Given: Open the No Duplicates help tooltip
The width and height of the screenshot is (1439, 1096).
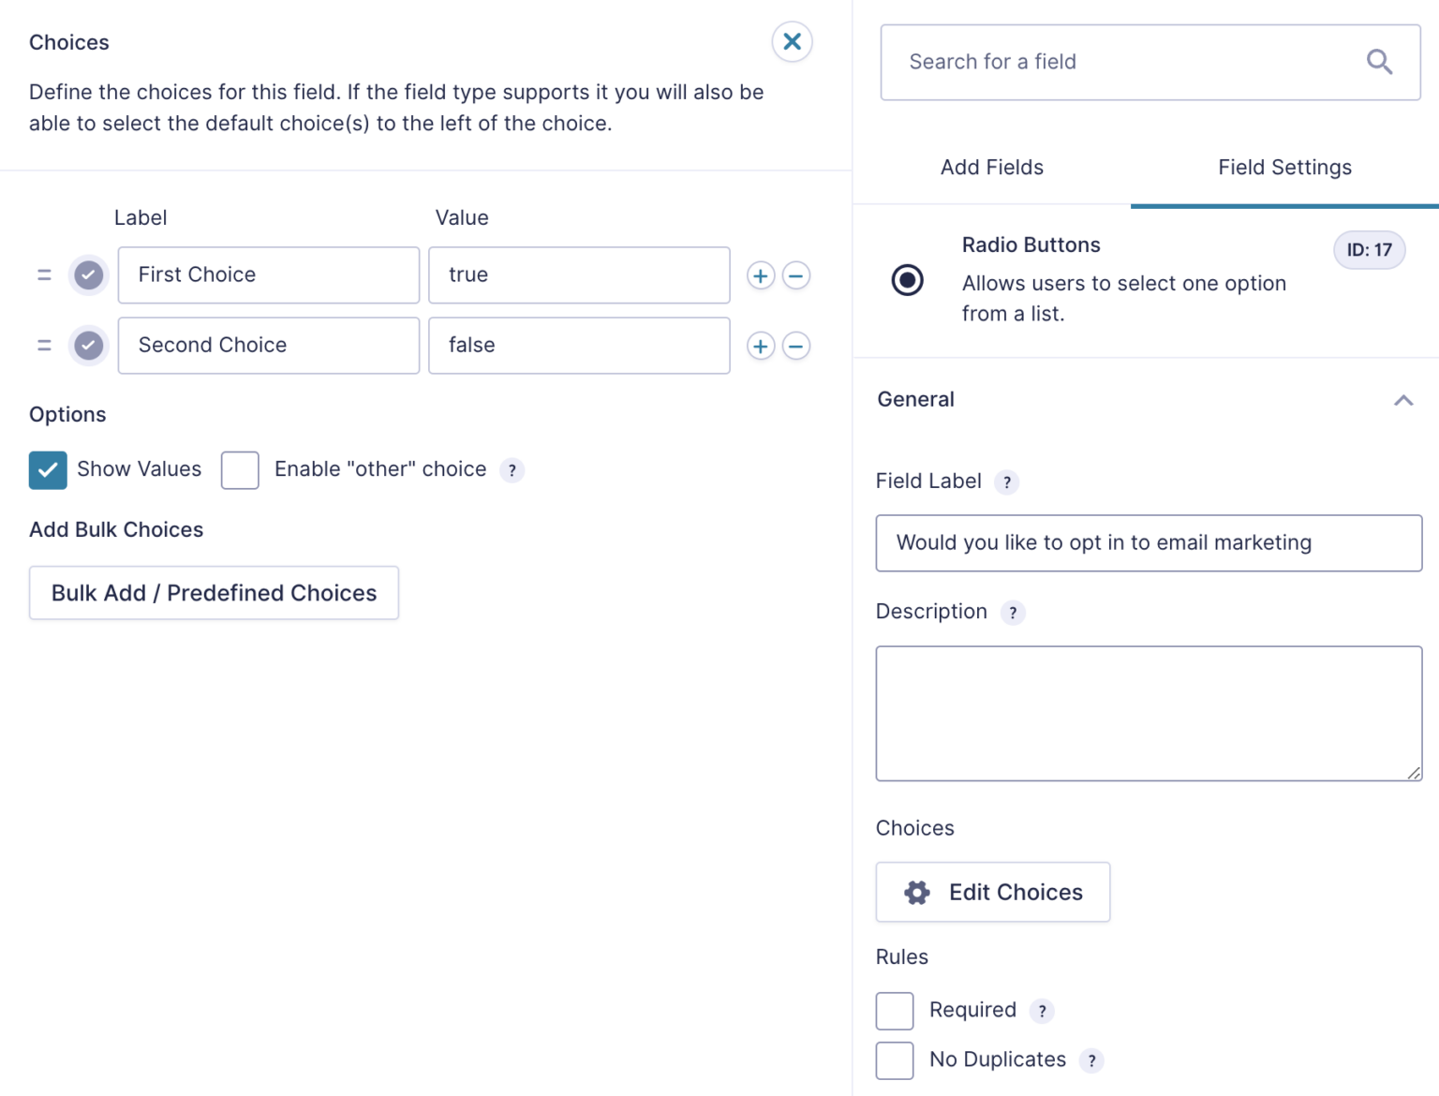Looking at the screenshot, I should pos(1090,1060).
